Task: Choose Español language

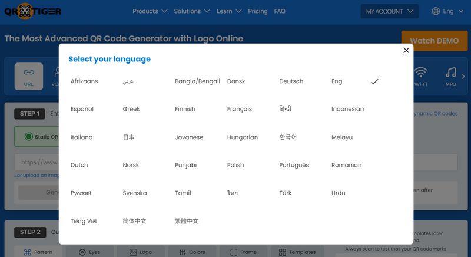Action: [x=82, y=109]
